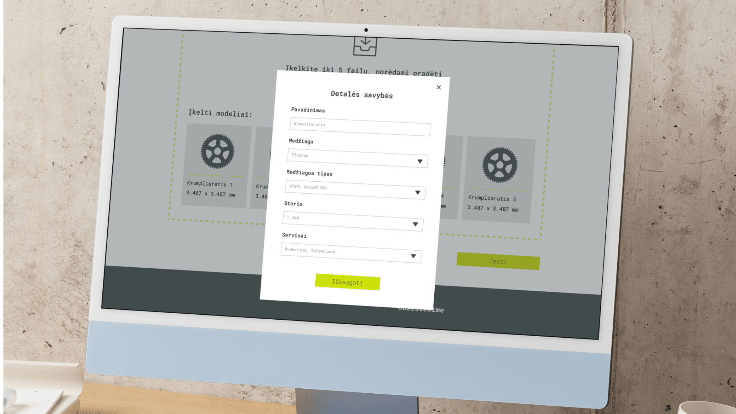Click the Krumpliaratis 5 gear icon

(x=499, y=165)
